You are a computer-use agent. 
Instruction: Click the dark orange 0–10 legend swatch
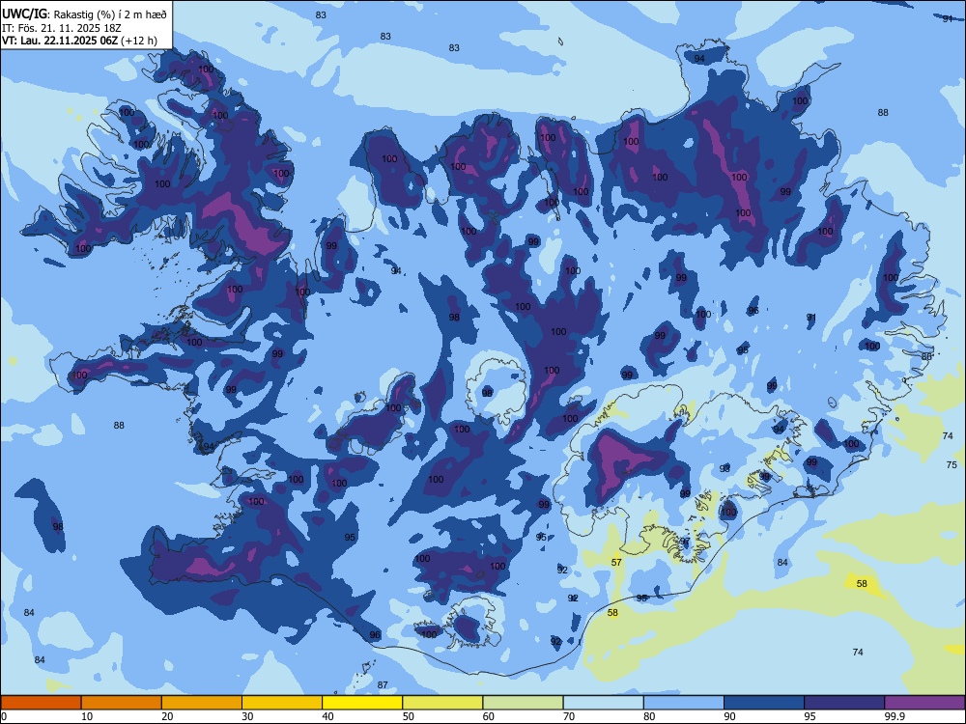click(x=41, y=703)
